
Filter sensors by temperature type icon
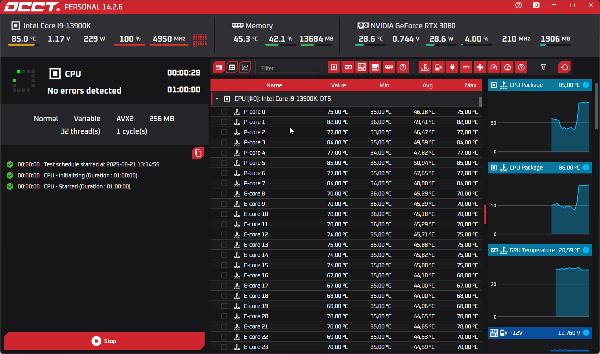point(425,67)
